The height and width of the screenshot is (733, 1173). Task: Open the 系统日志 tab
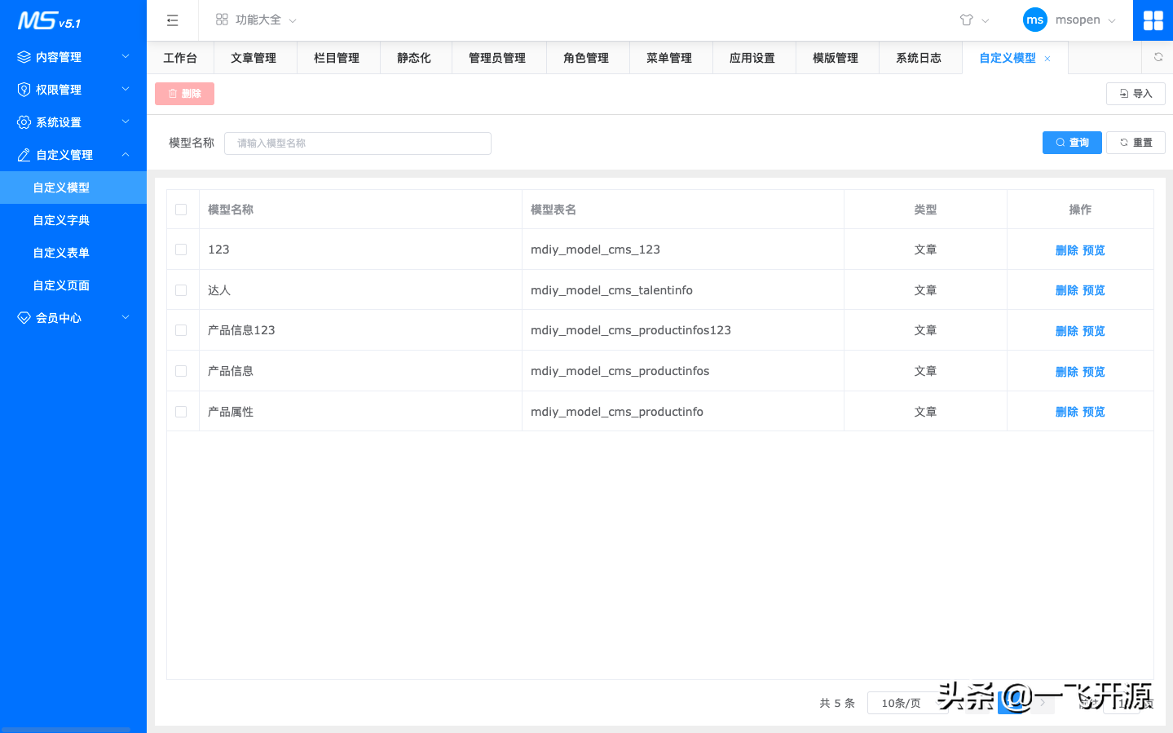[919, 57]
